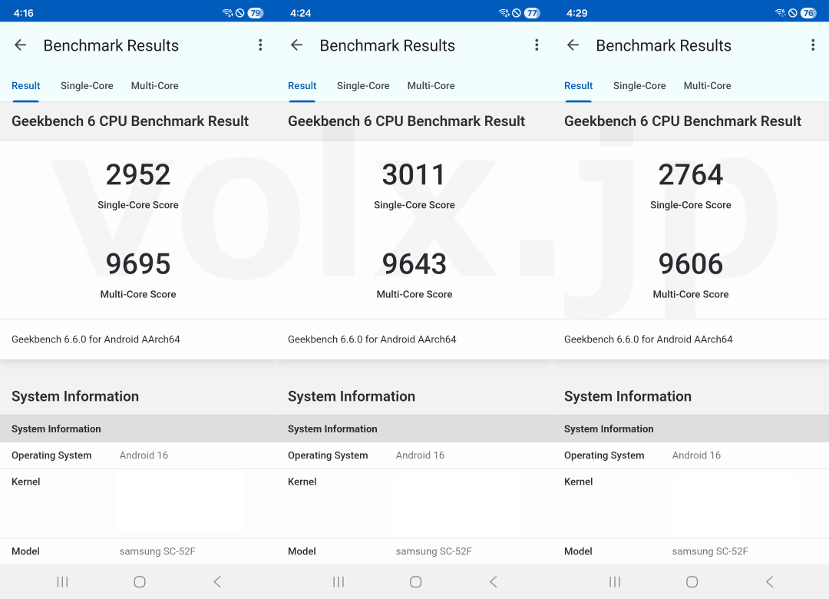Select Multi-Core tab on the 4:29 screen
Viewport: 829px width, 599px height.
pyautogui.click(x=707, y=86)
